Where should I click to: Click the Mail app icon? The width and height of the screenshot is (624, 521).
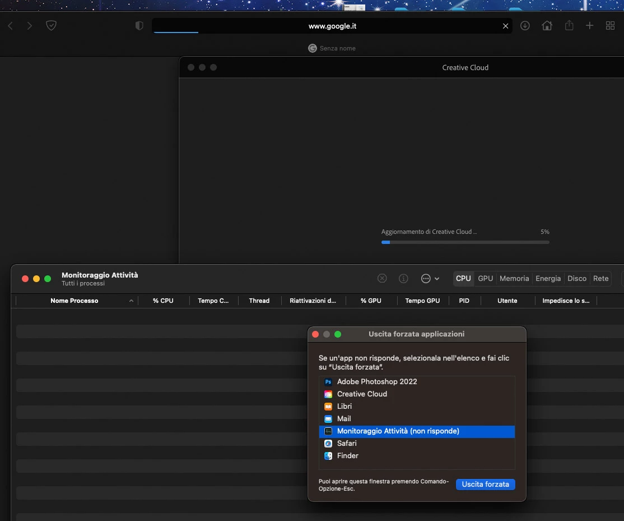pyautogui.click(x=328, y=419)
